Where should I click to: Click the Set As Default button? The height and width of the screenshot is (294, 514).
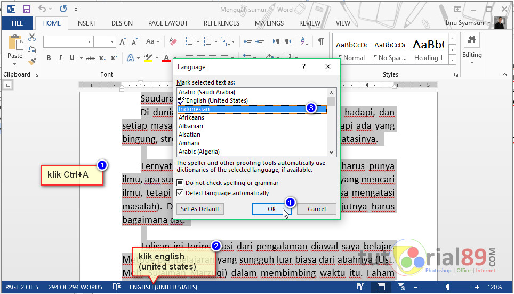(x=200, y=209)
